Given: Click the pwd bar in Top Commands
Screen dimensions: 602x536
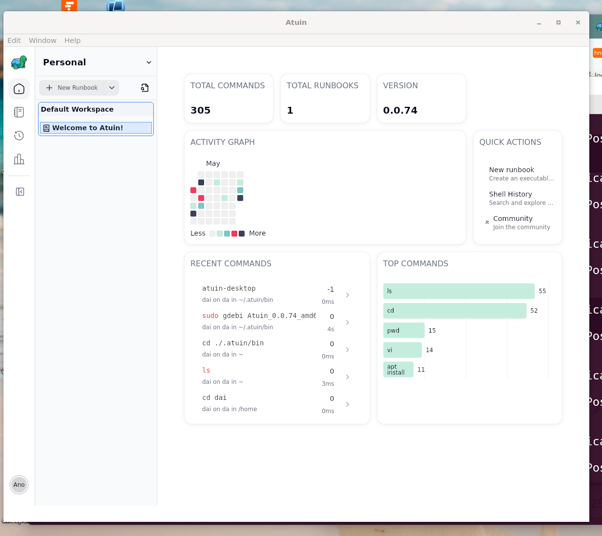Looking at the screenshot, I should [404, 330].
